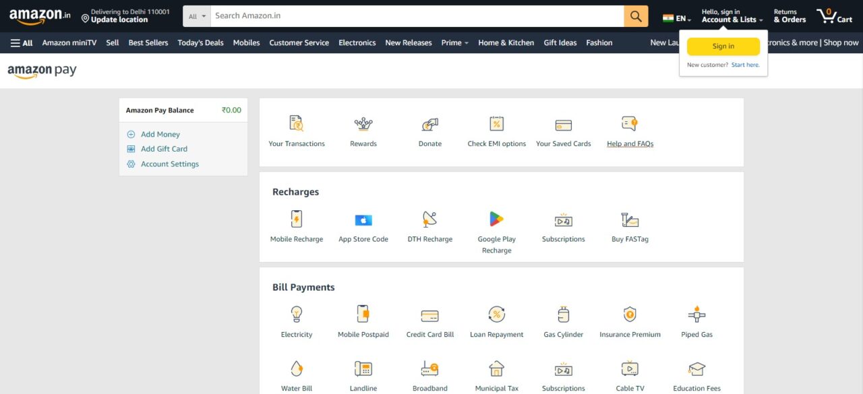This screenshot has height=394, width=863.
Task: Click the Amazon Pay logo
Action: tap(42, 71)
